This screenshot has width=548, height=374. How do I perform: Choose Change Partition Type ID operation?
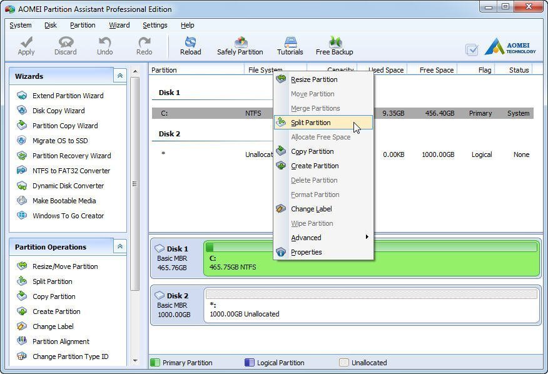click(x=70, y=356)
